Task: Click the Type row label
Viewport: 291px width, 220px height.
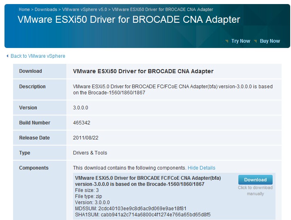Action: [24, 153]
